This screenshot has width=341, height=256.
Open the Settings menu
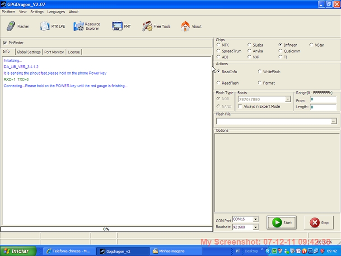(37, 12)
